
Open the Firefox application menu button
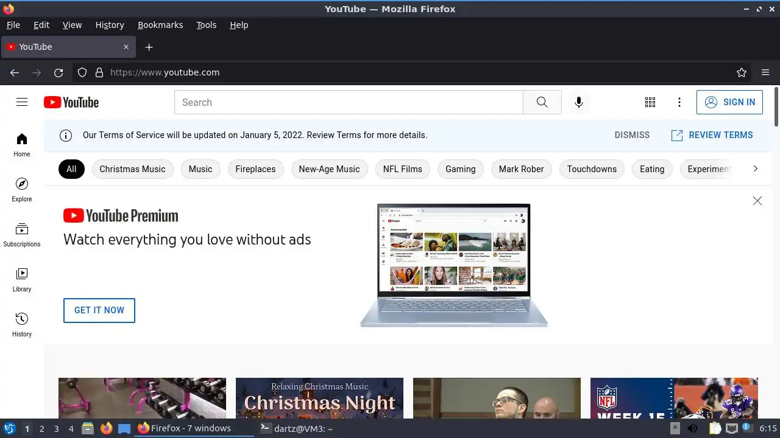click(x=765, y=72)
